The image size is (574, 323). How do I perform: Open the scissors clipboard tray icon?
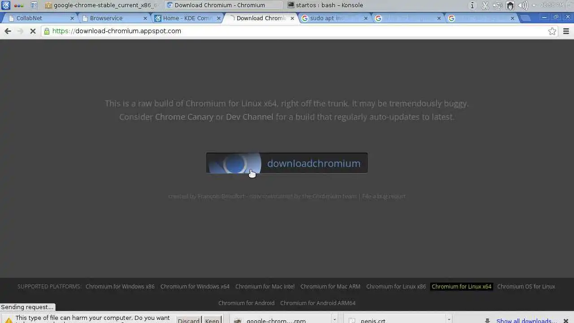485,5
